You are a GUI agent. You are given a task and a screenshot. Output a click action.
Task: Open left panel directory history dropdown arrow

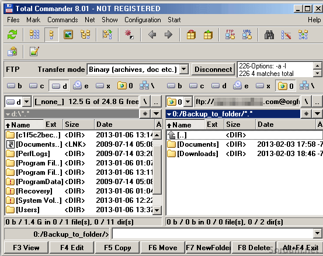click(x=156, y=114)
